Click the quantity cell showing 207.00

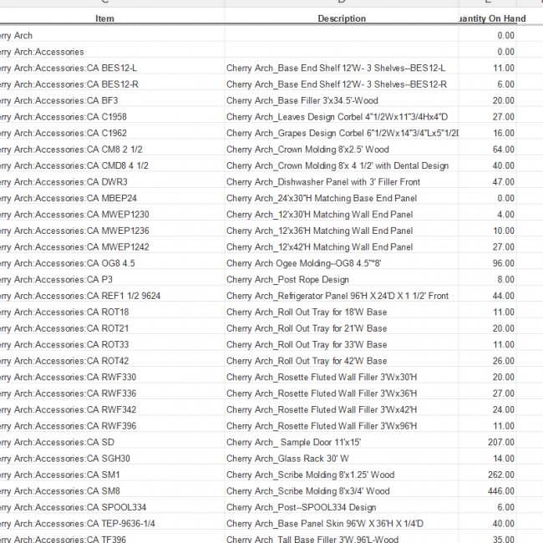(x=487, y=442)
